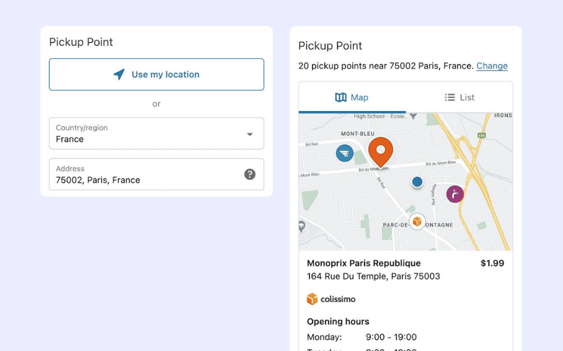Viewport: 563px width, 351px height.
Task: Select the orange selected location pin on map
Action: coord(381,153)
